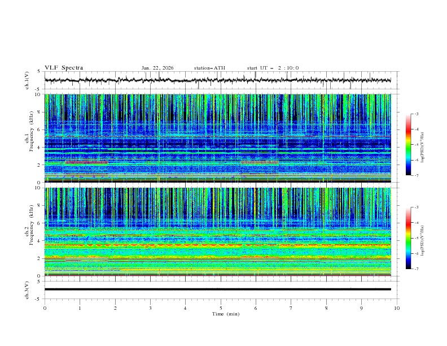
Task: Click the ch.1(V) waveform axis label
Action: (27, 80)
